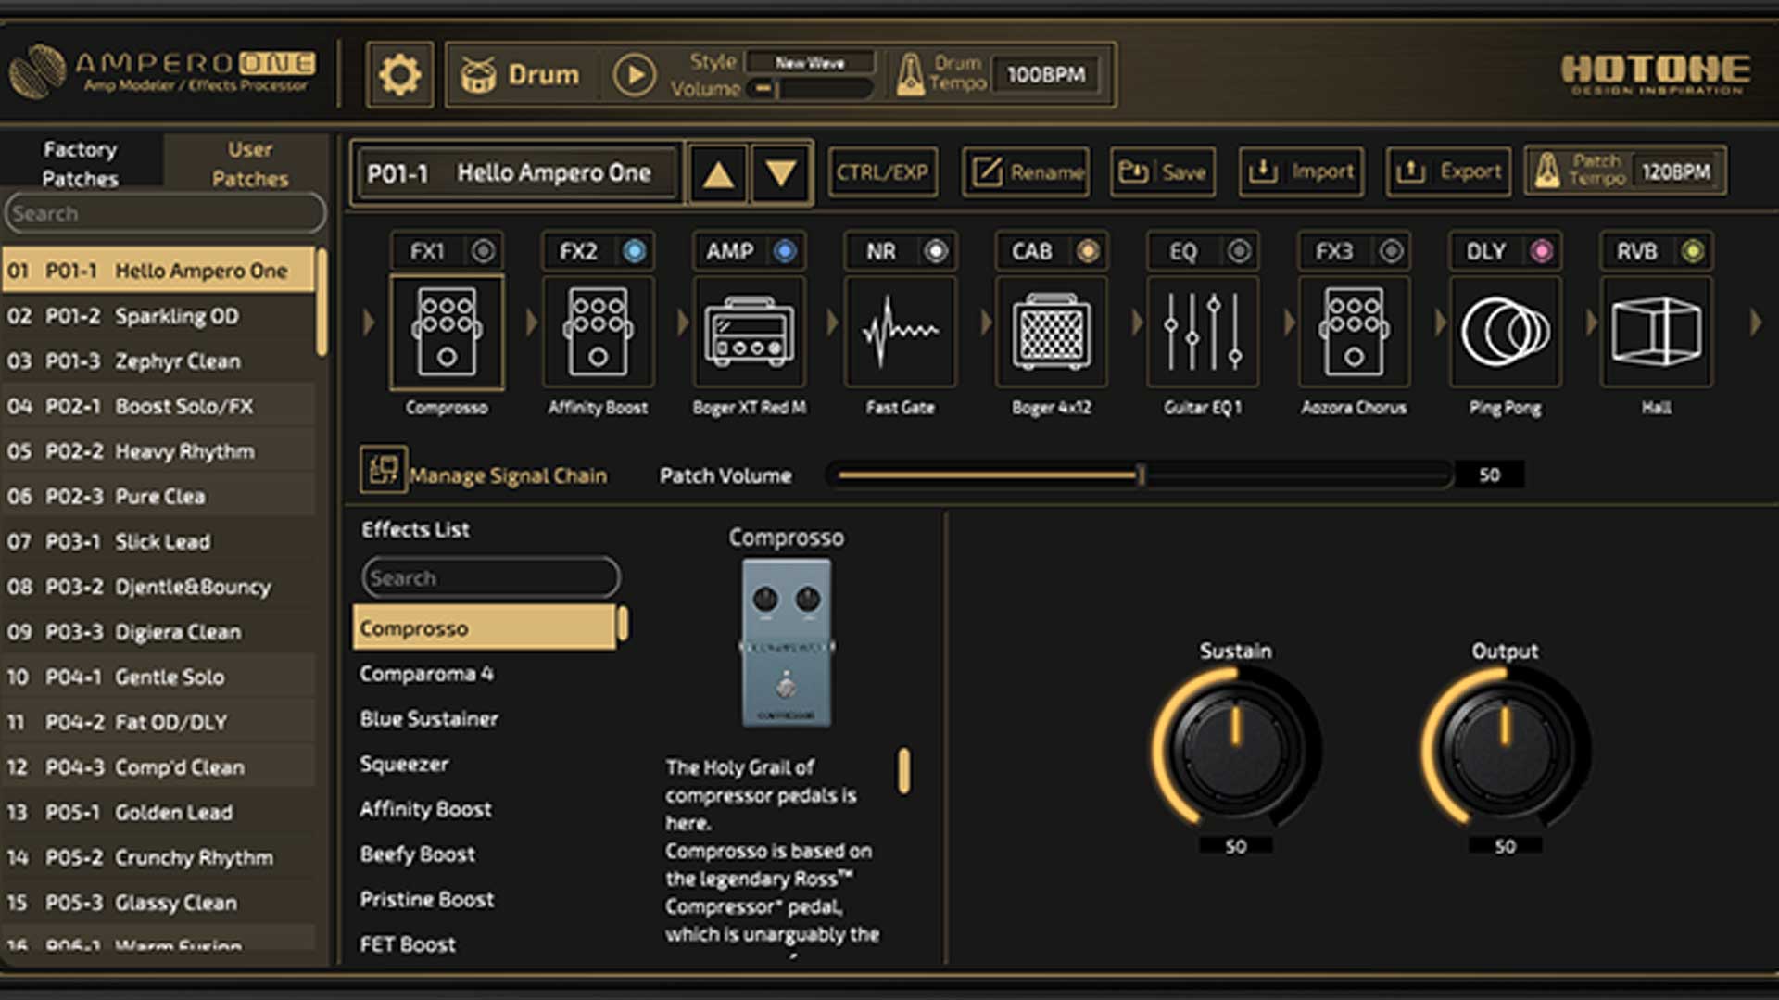
Task: Click the Boger XT Red M amp icon
Action: click(749, 332)
